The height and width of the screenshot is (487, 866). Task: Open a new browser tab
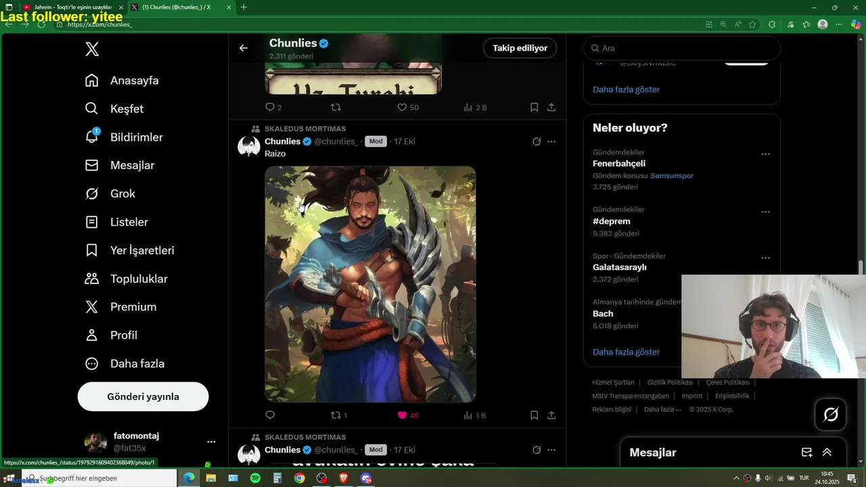(244, 7)
